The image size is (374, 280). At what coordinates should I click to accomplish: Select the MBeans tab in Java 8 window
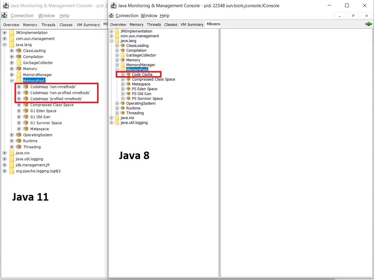pyautogui.click(x=213, y=24)
